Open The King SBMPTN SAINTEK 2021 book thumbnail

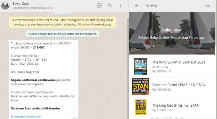pos(140,67)
